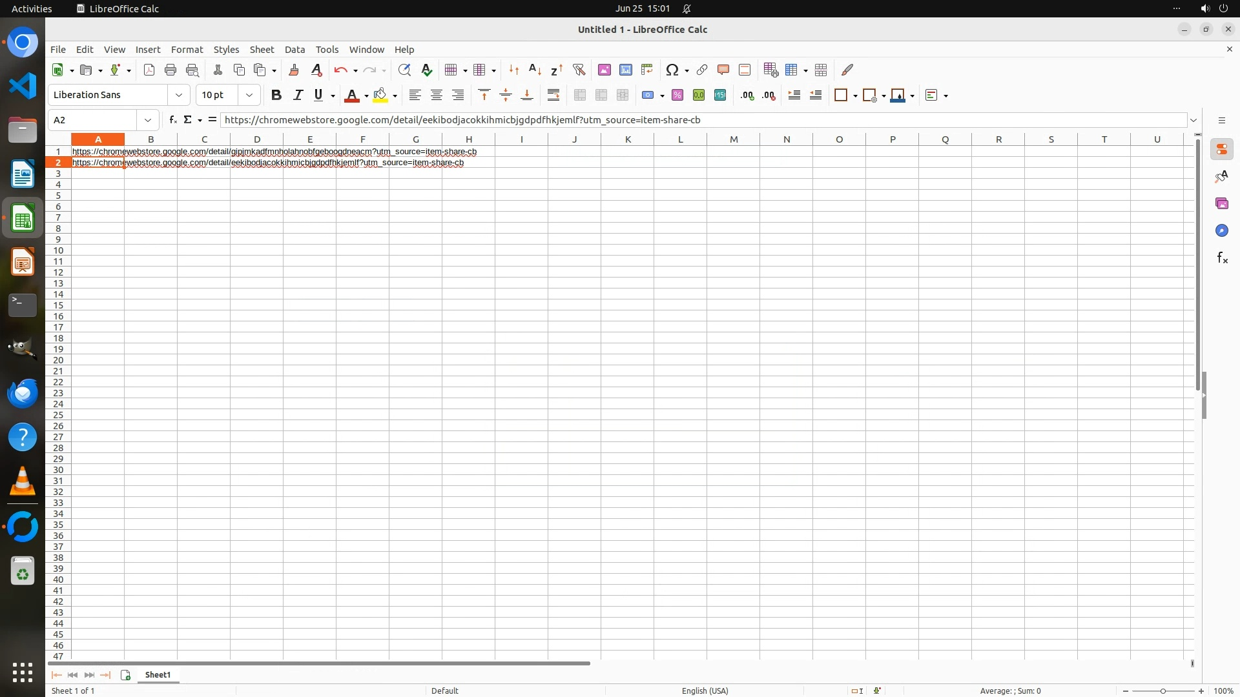The width and height of the screenshot is (1240, 697).
Task: Open the Print Preview toggle icon
Action: coord(192,70)
